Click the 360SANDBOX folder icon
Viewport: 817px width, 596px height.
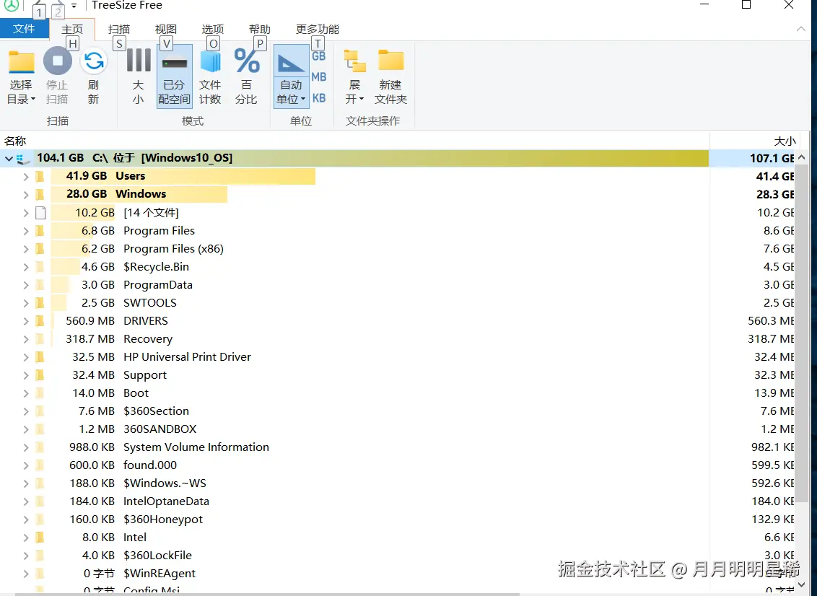point(40,429)
